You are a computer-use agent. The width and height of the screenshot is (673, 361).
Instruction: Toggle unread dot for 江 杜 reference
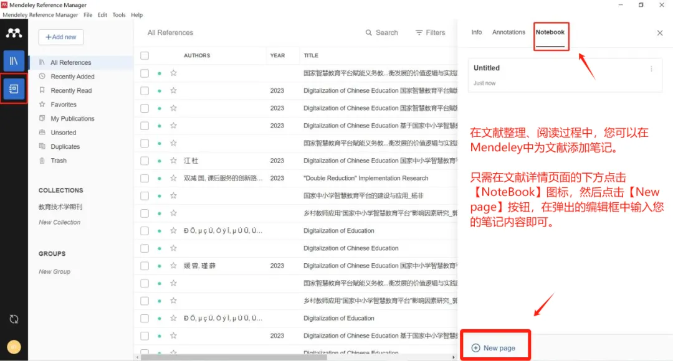click(160, 161)
